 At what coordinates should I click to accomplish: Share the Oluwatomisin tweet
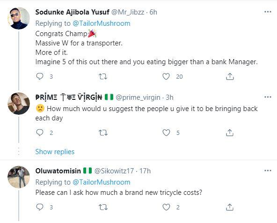[230, 207]
